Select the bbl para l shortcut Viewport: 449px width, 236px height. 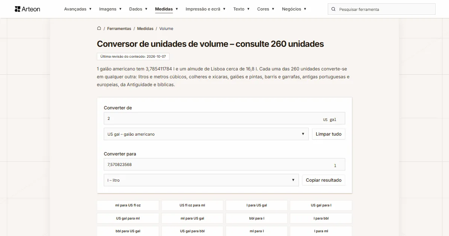257,218
